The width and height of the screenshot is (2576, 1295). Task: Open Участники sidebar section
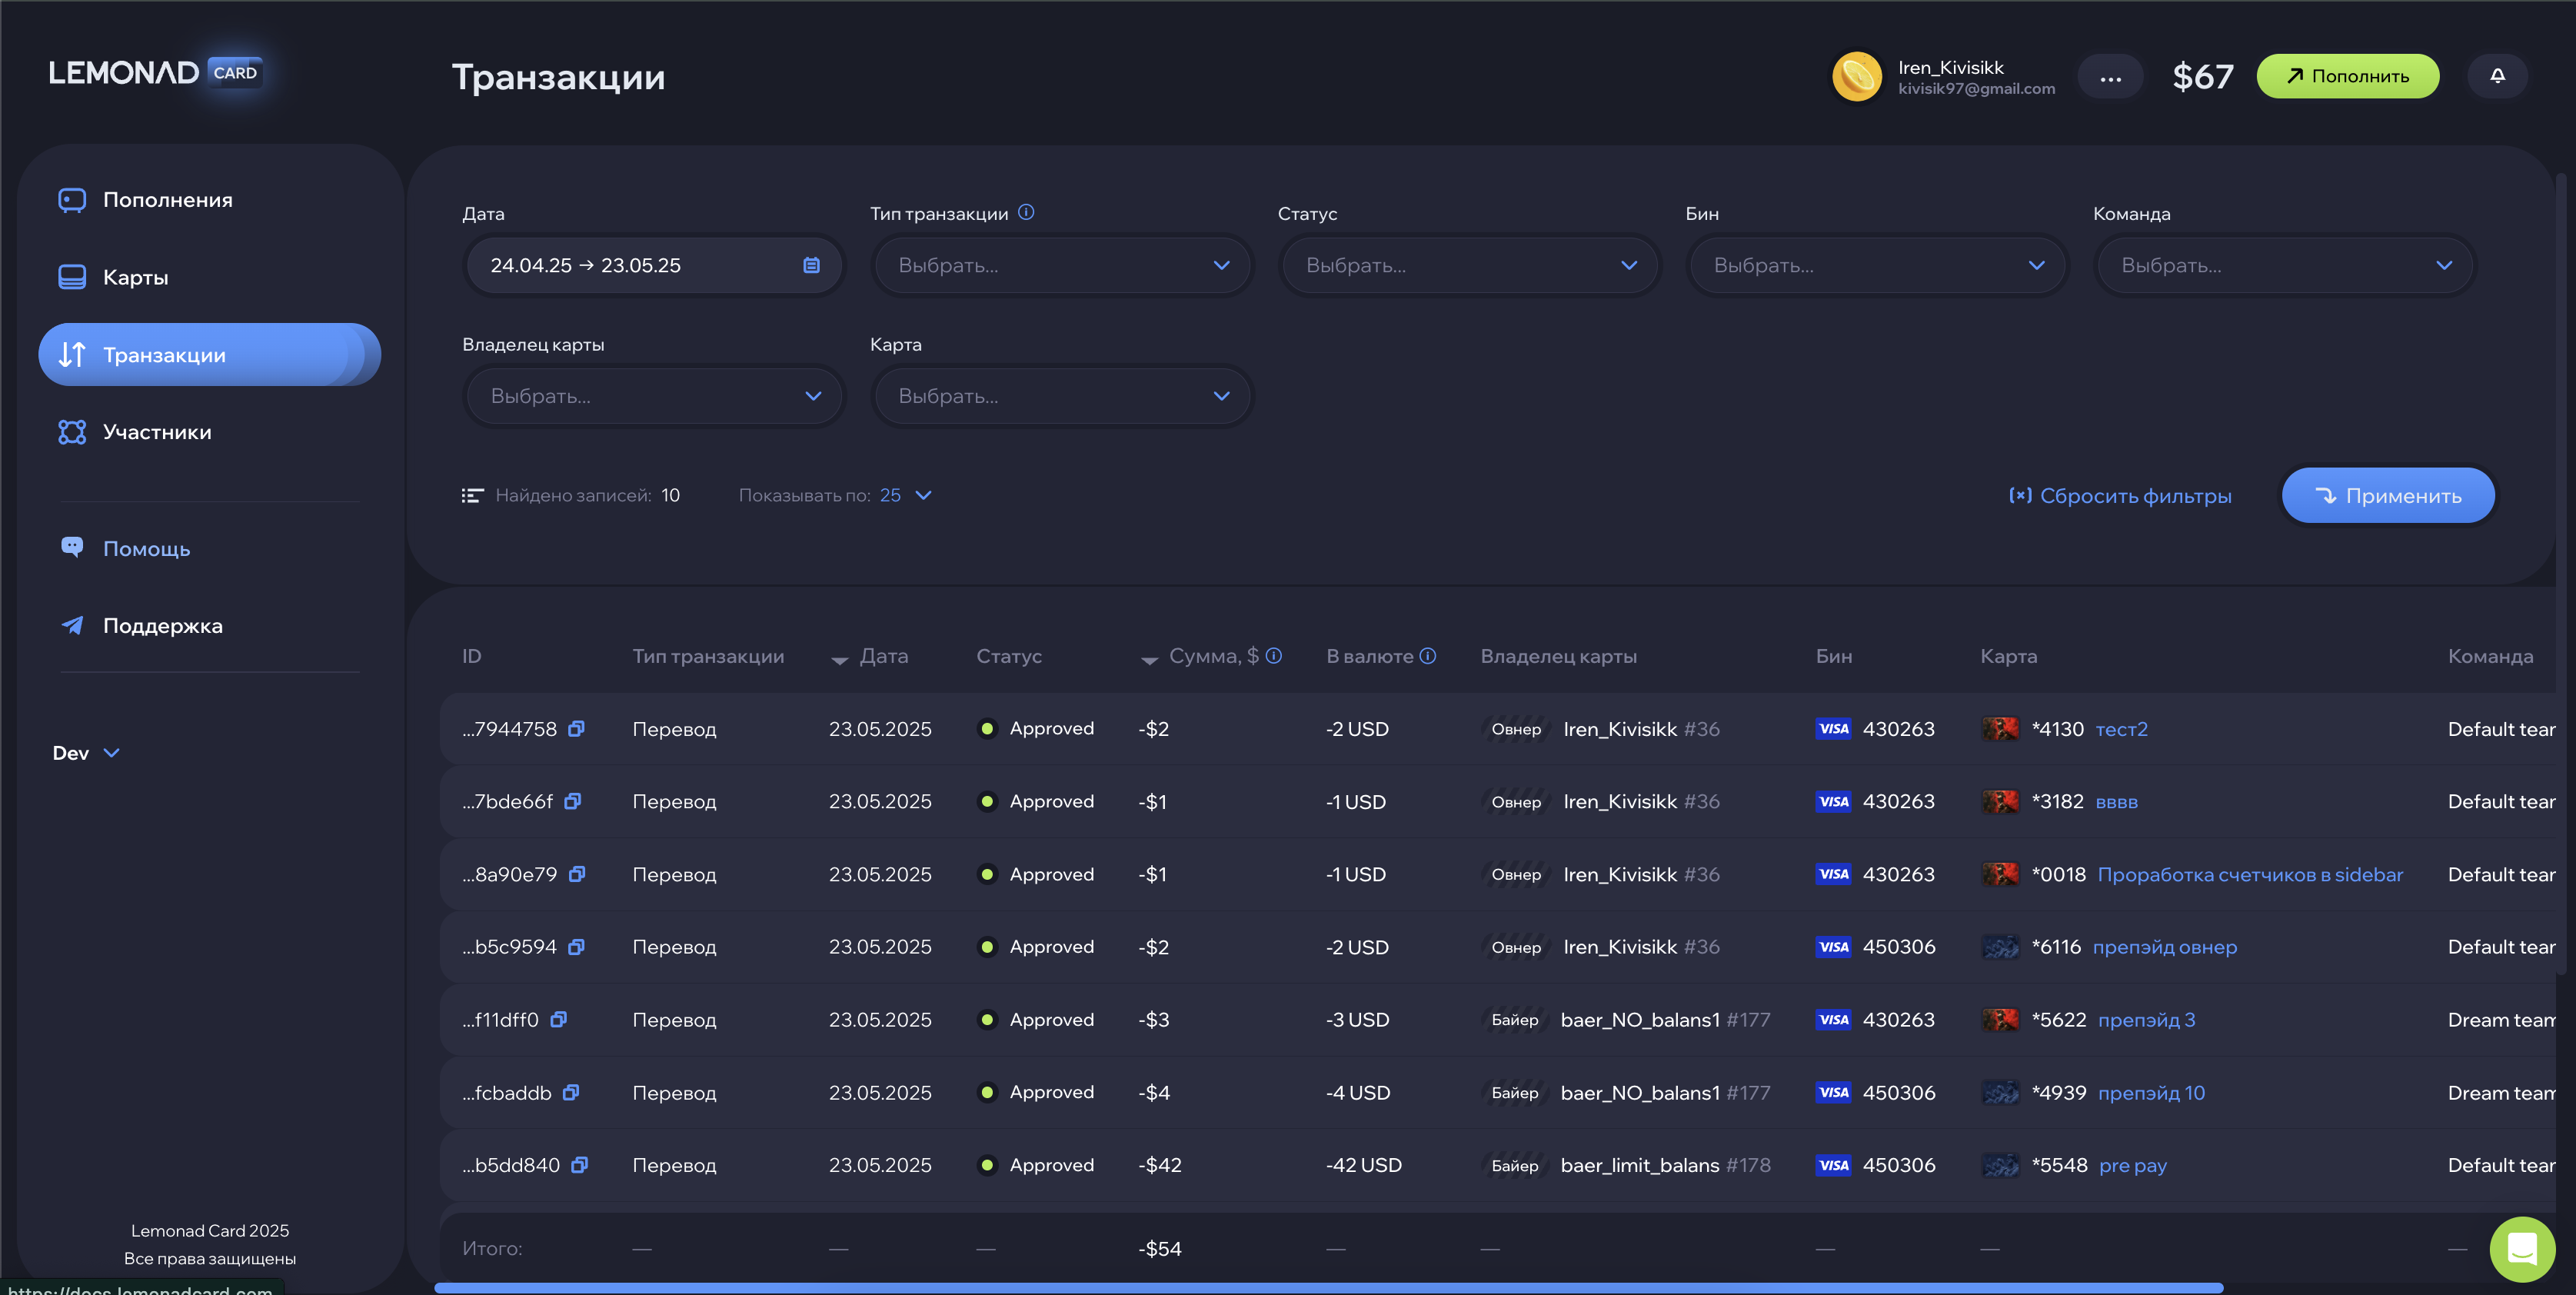tap(157, 432)
